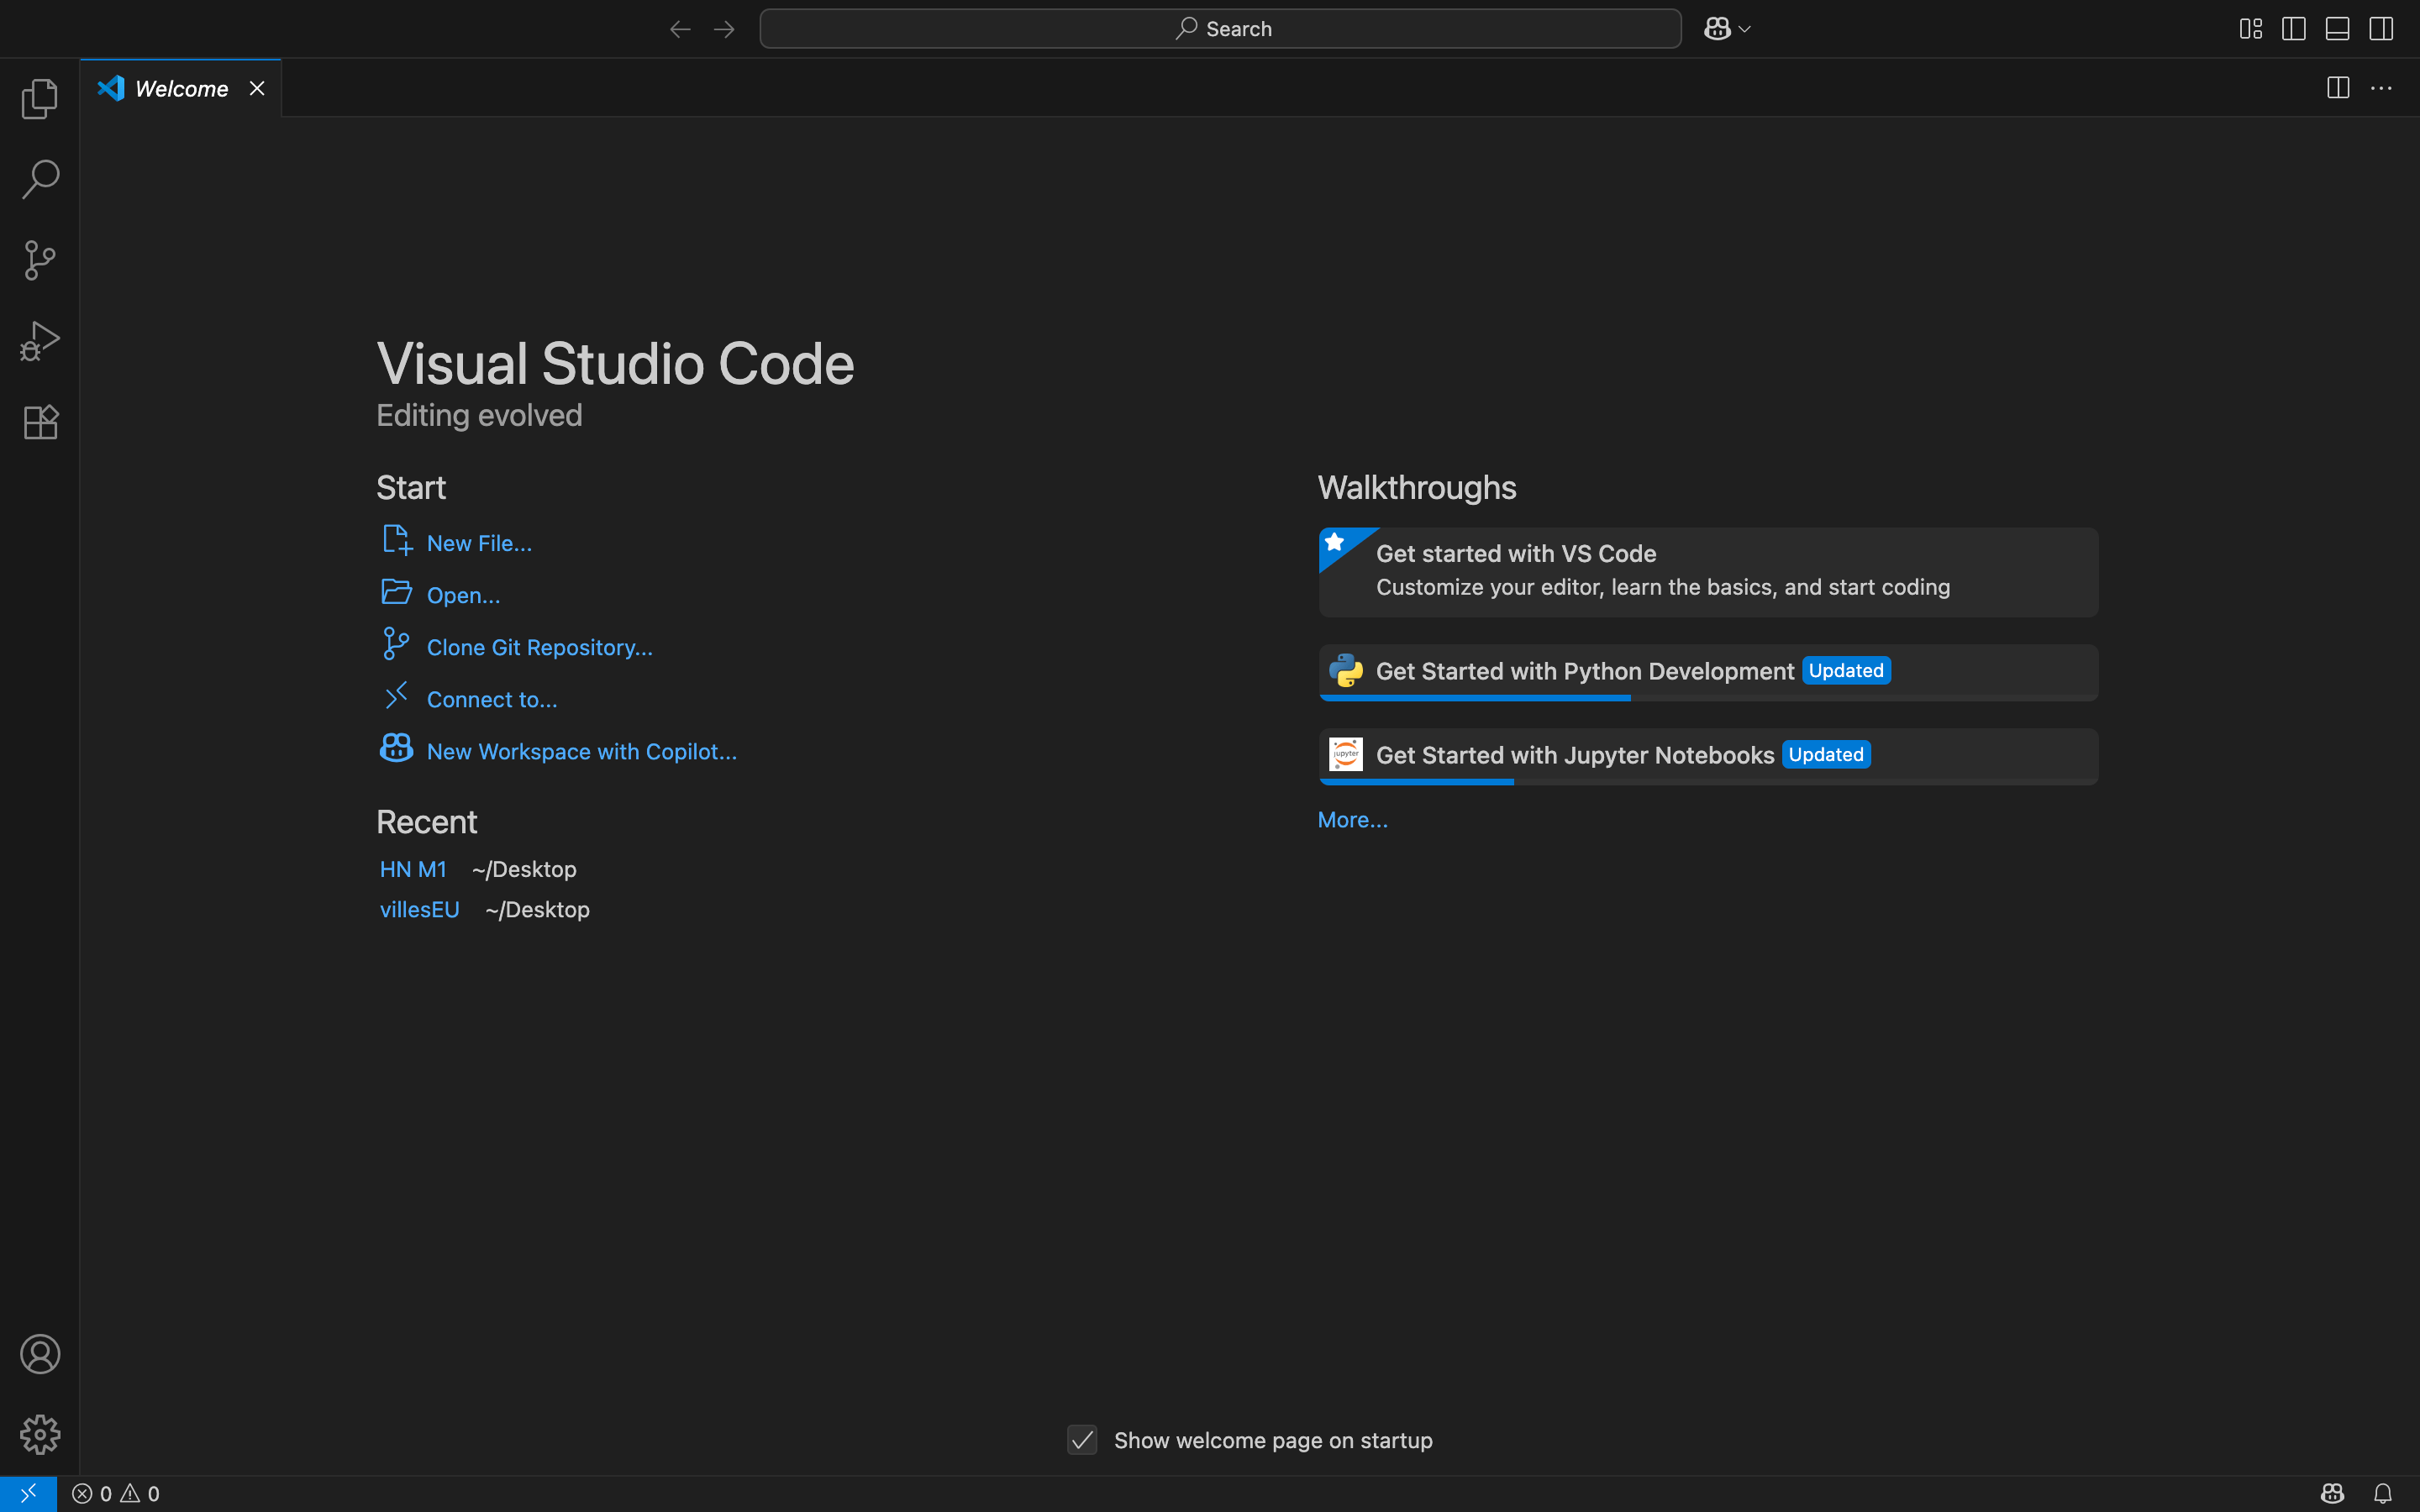Toggle the bottom Panel visibility
The width and height of the screenshot is (2420, 1512).
click(2337, 28)
